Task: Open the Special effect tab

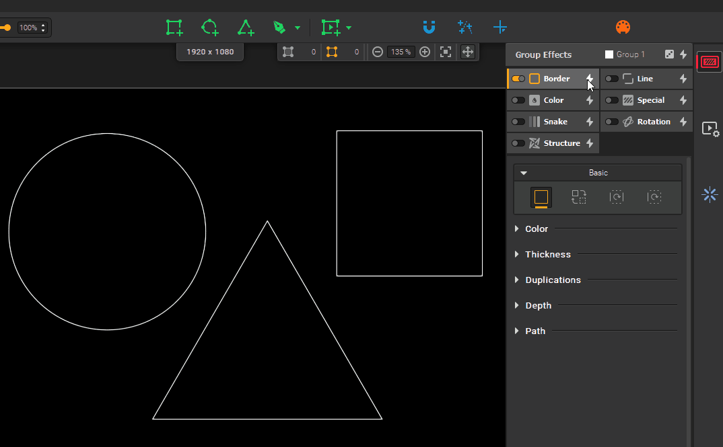Action: click(650, 100)
